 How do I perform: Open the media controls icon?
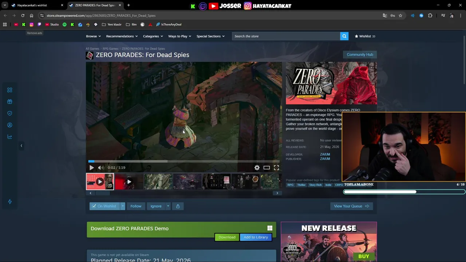[443, 16]
